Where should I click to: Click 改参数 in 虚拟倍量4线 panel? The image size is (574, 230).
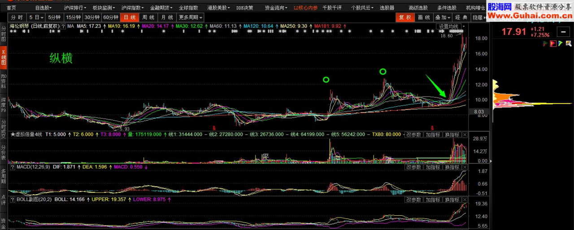(x=413, y=135)
